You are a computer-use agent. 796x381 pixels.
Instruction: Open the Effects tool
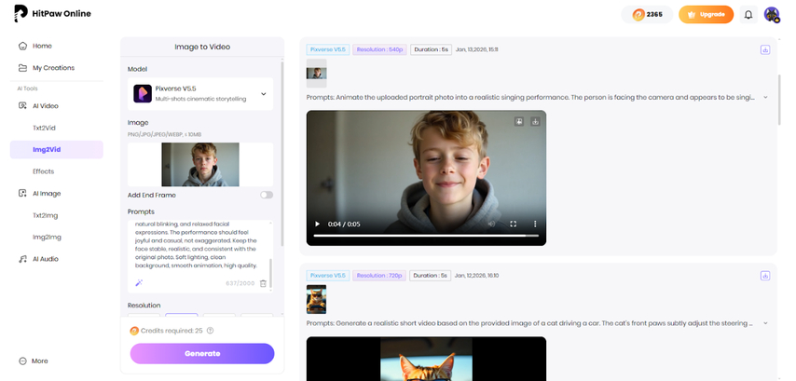pyautogui.click(x=43, y=171)
